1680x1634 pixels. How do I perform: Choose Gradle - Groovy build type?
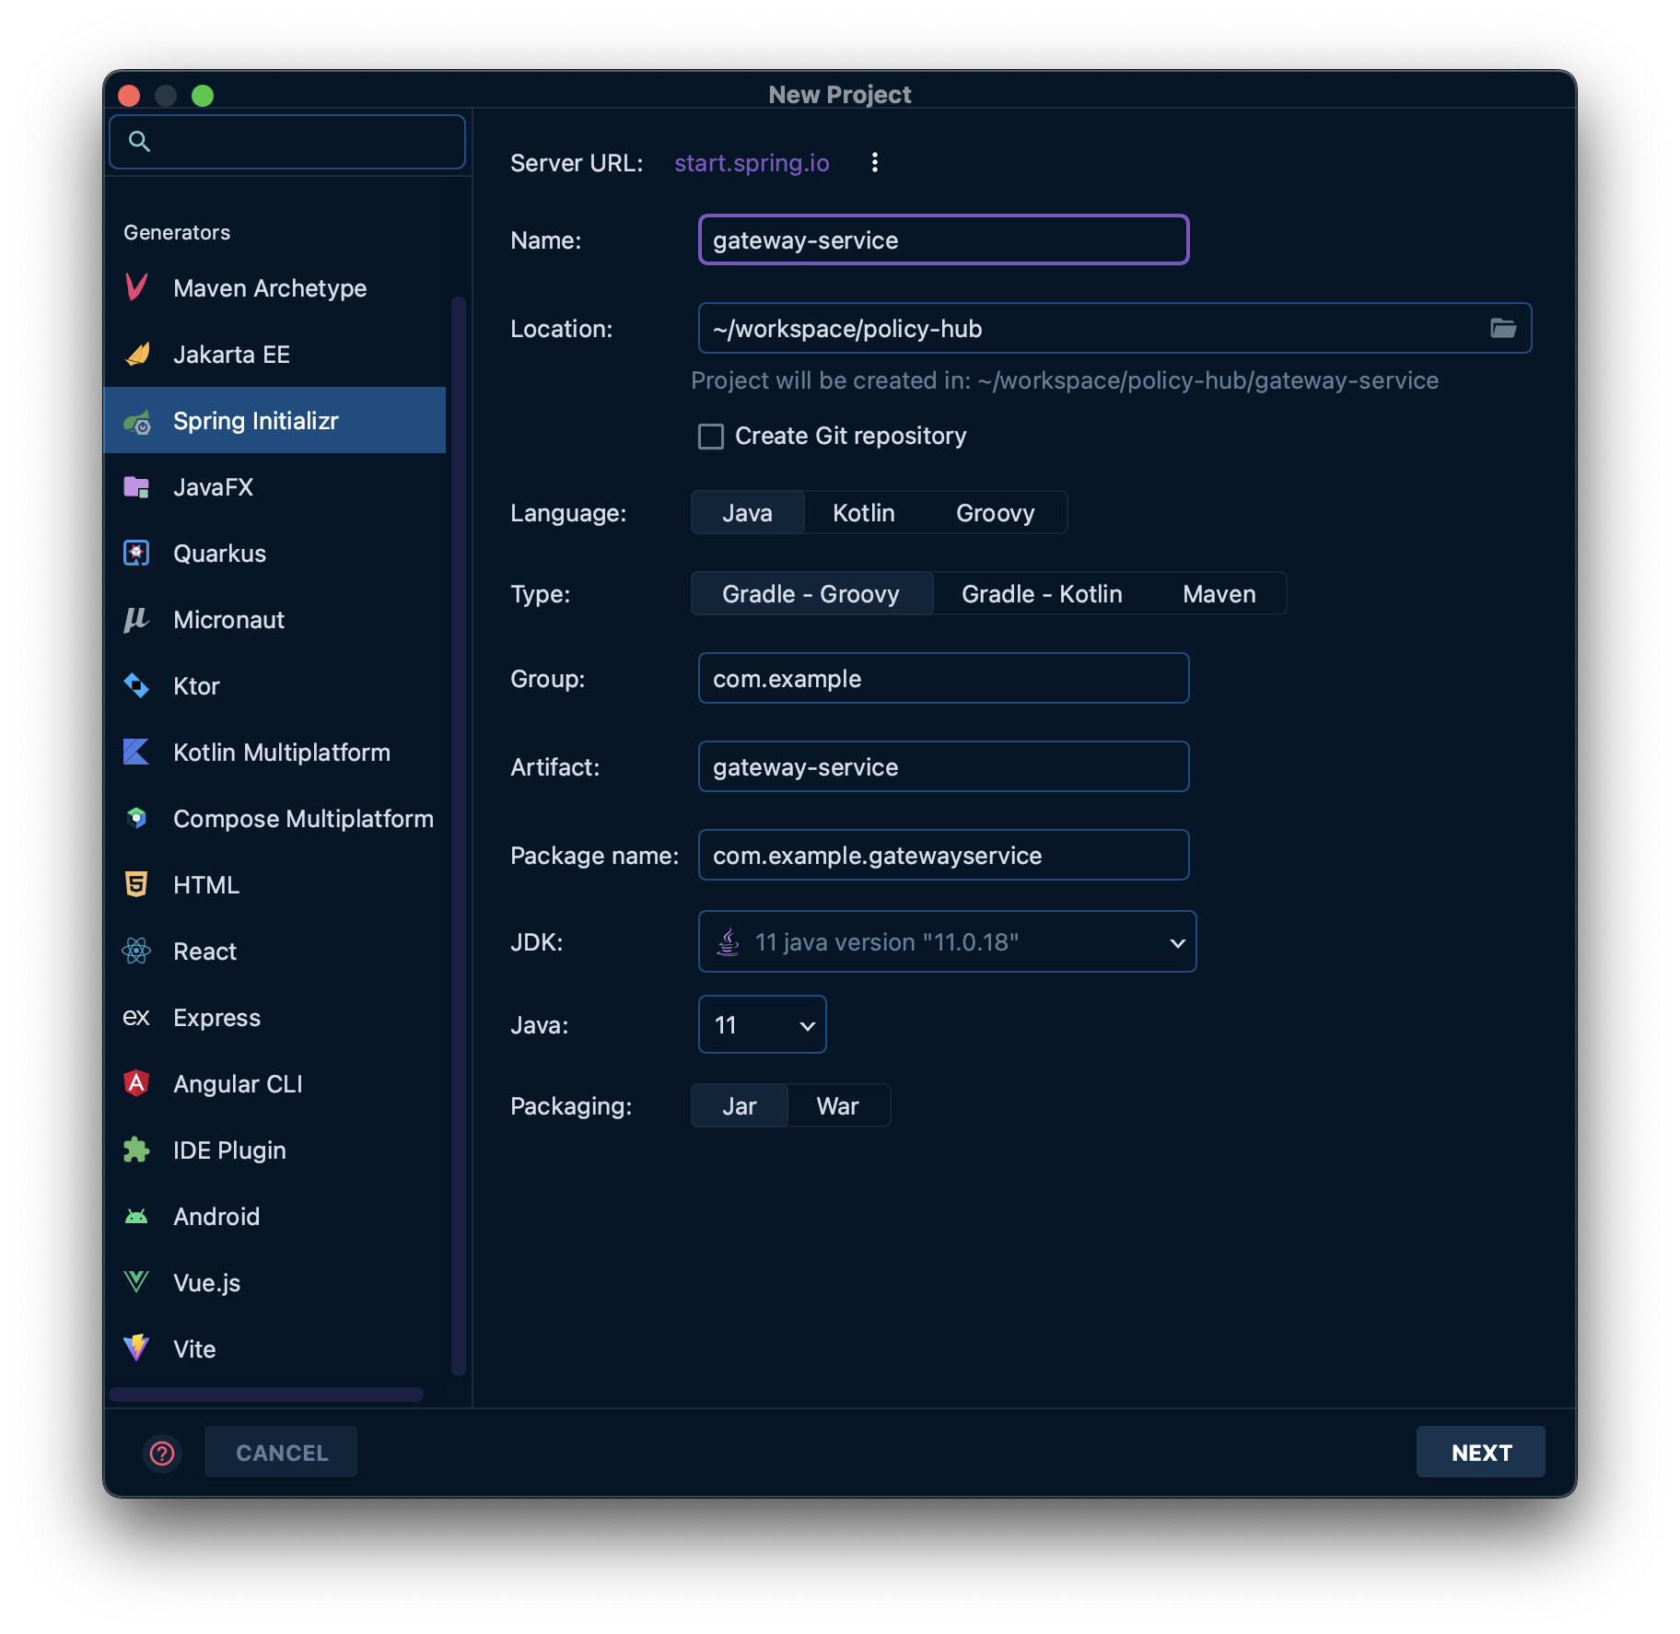coord(811,594)
